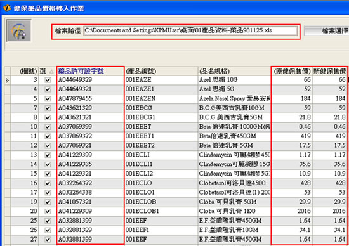
Task: Click the (原健保售價) column header
Action: pos(292,71)
